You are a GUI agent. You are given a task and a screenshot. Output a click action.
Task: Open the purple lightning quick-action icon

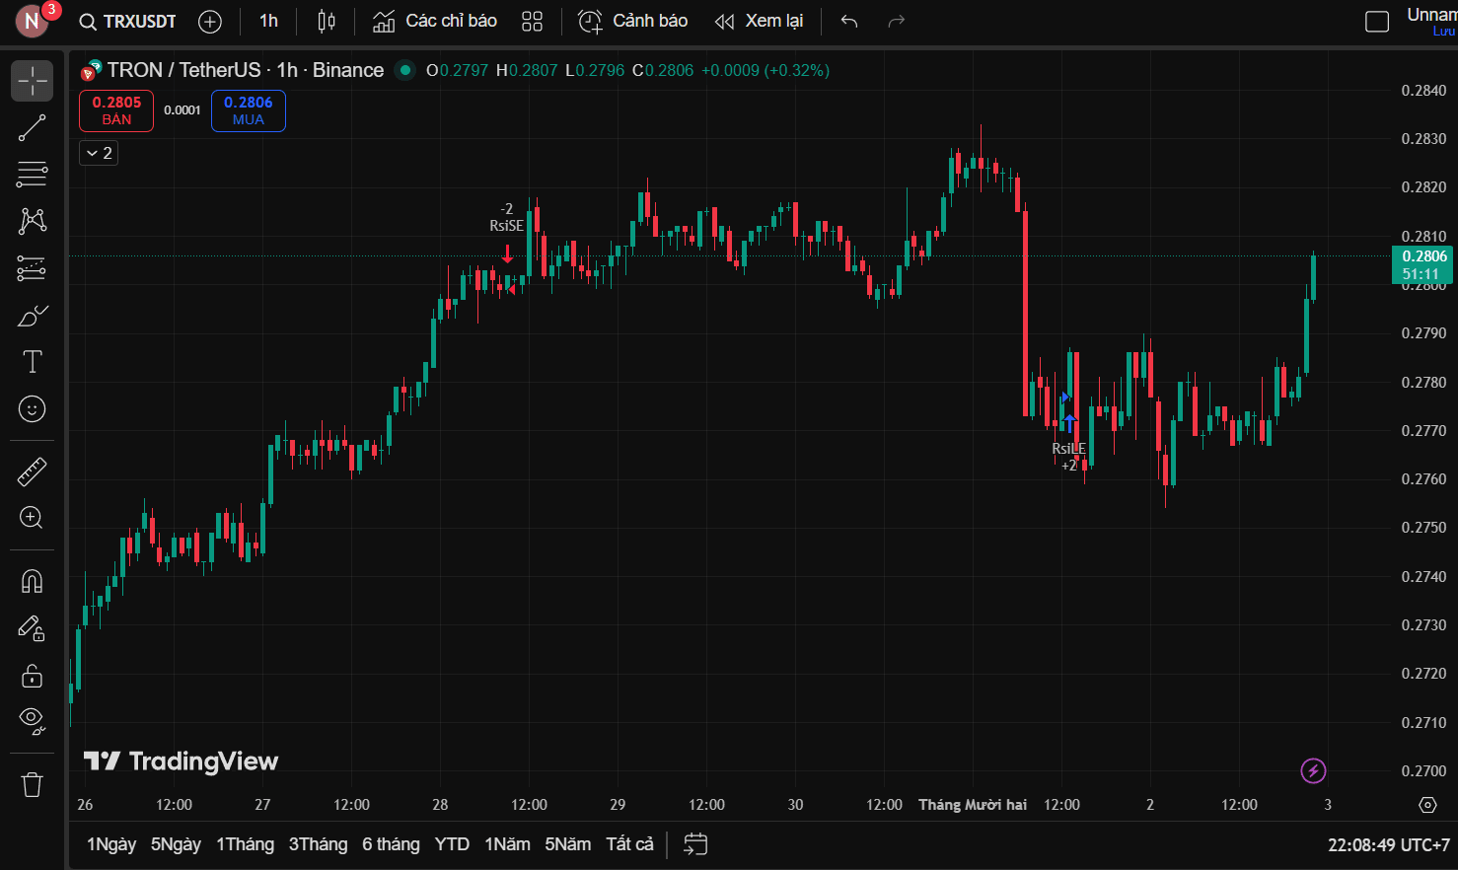(x=1313, y=770)
